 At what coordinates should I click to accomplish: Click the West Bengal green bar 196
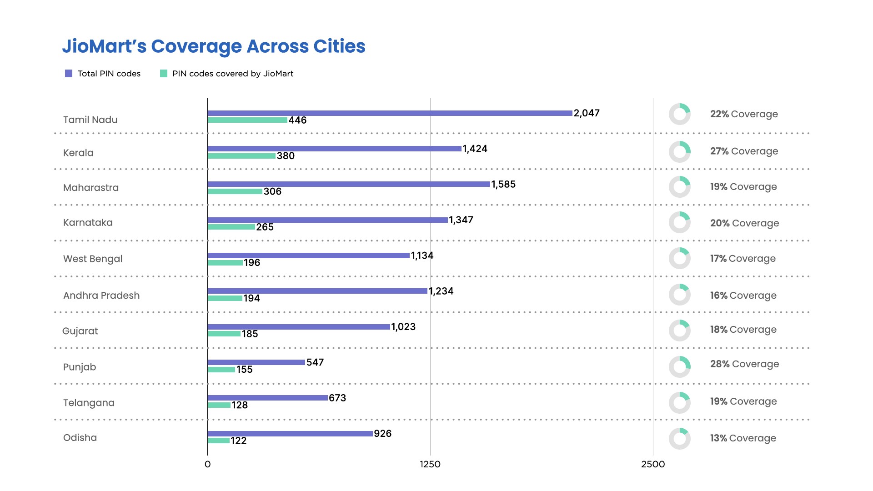pos(225,263)
